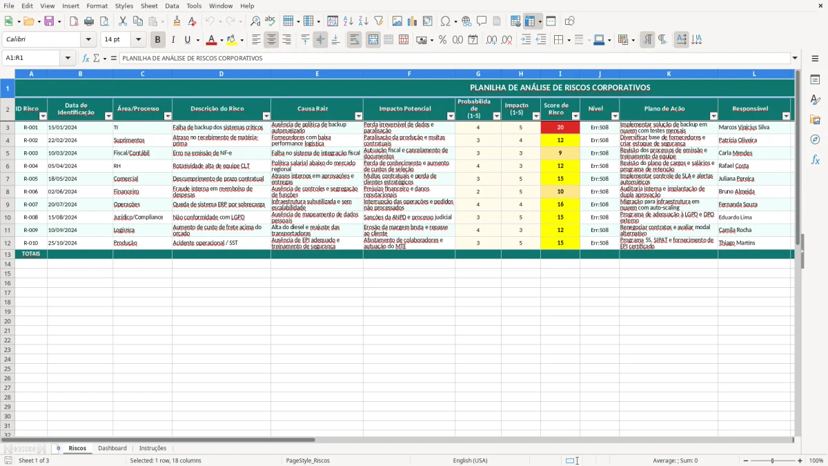This screenshot has width=828, height=466.
Task: Open the sidebar Functions panel
Action: 815,159
